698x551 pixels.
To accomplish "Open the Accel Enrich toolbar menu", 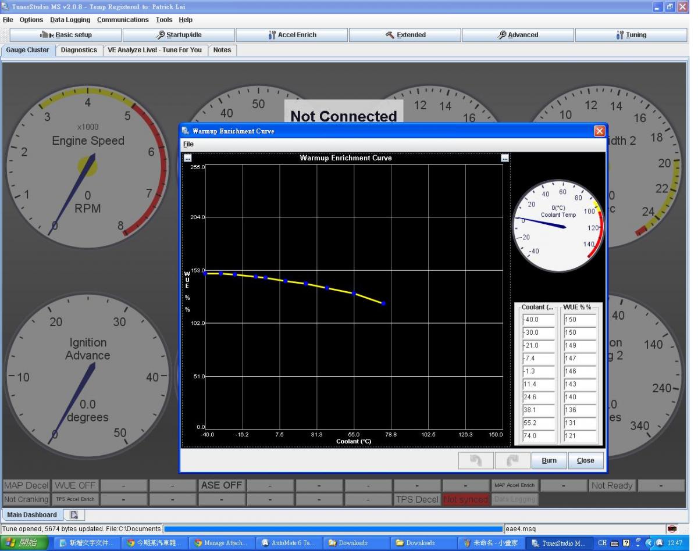I will pos(292,35).
